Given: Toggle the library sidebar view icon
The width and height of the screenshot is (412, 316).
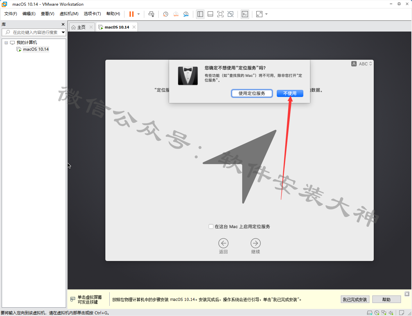Looking at the screenshot, I should (200, 14).
